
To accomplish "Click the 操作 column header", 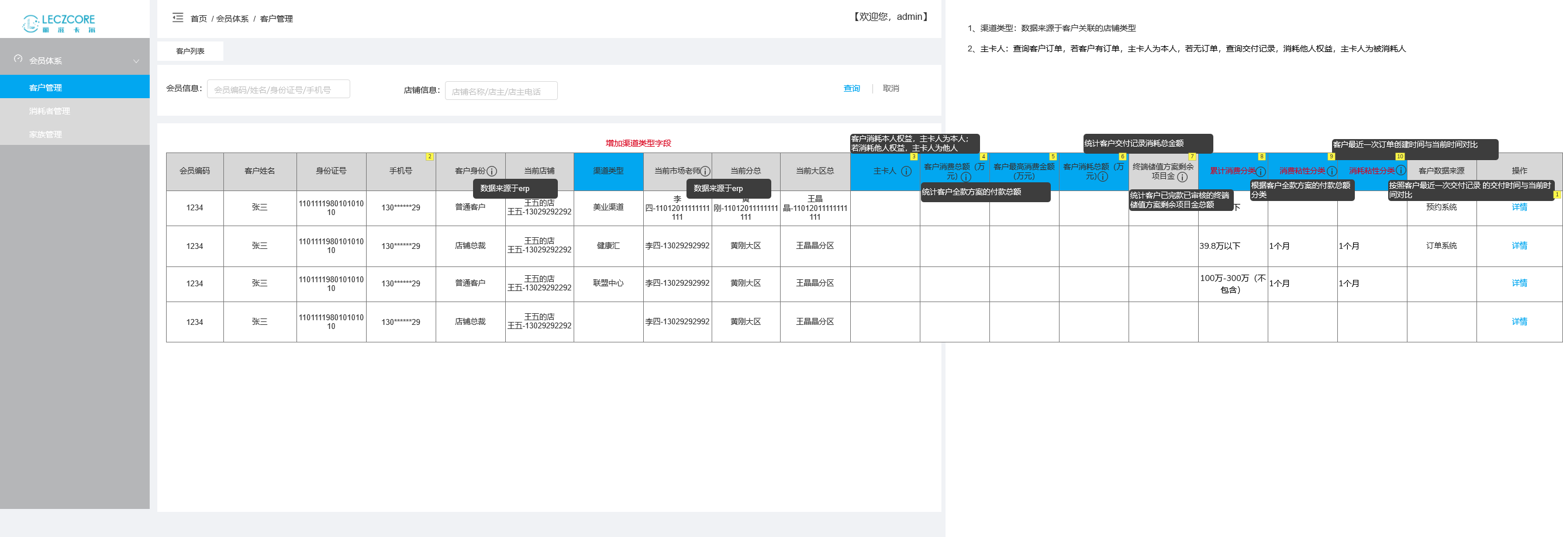I will tap(1519, 172).
